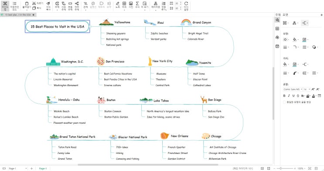Toggle Strikethrough text formatting

point(298,95)
